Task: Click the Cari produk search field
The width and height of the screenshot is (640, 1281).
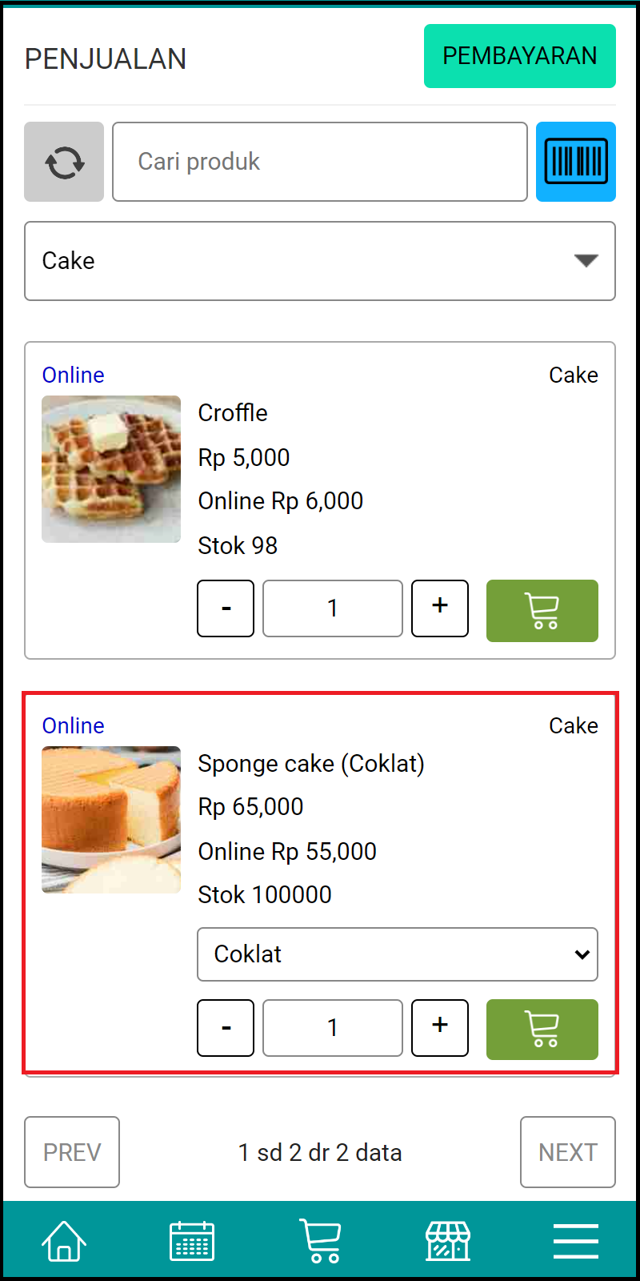Action: (320, 162)
